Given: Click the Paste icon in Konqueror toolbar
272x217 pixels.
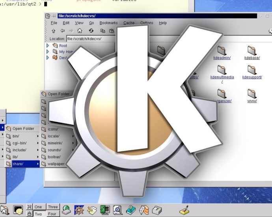Looking at the screenshot, I should [x=112, y=31].
